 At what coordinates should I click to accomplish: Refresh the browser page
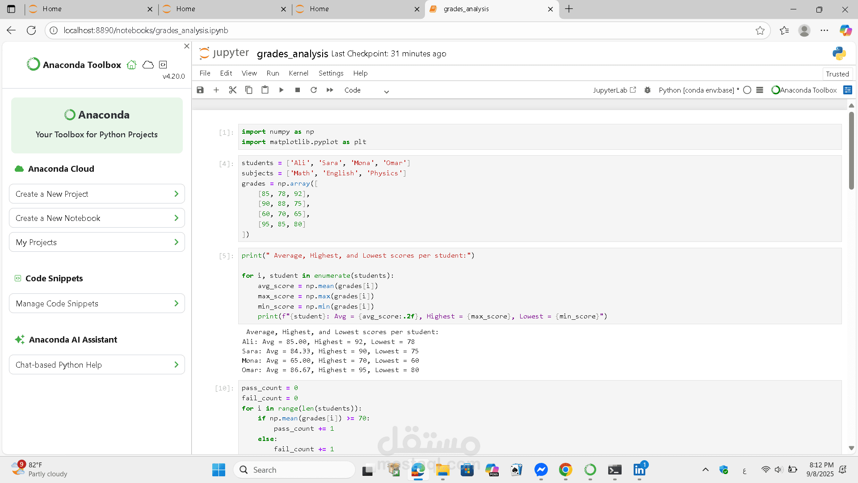coord(31,30)
